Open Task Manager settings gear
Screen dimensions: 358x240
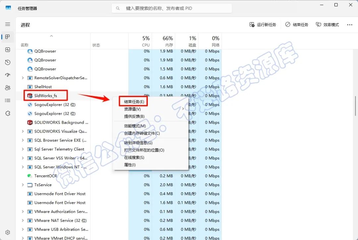coord(8,232)
